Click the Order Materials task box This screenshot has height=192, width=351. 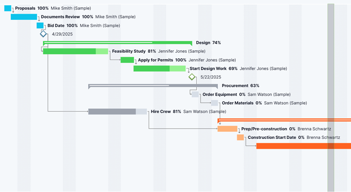[215, 103]
